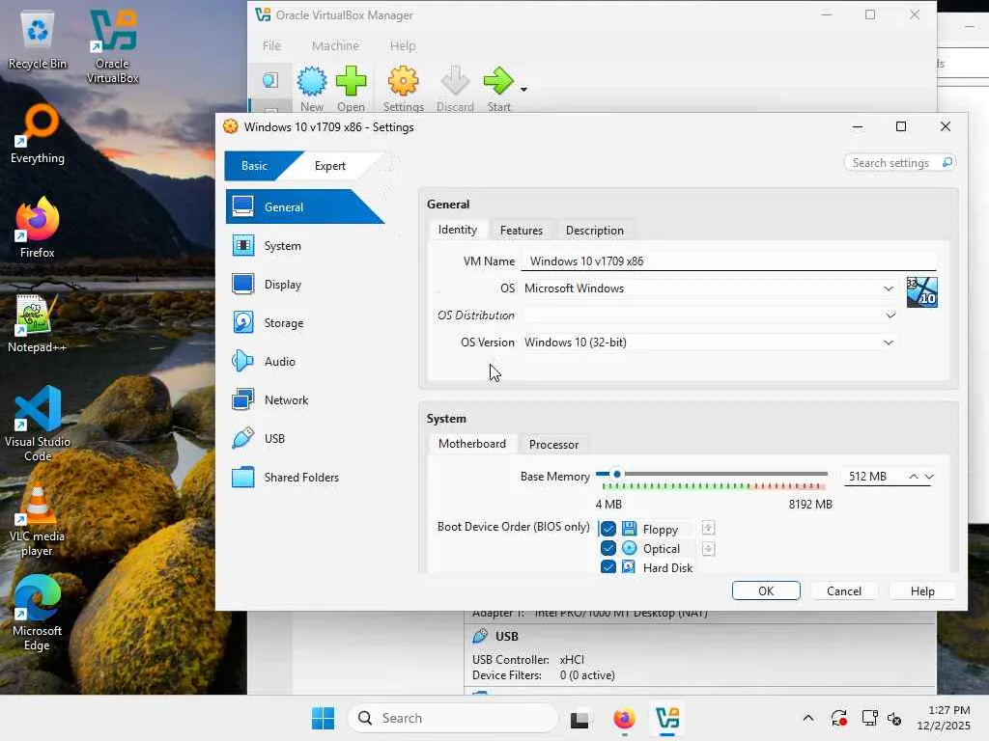Viewport: 989px width, 741px height.
Task: Click VirtualBox icon in the taskbar
Action: tap(667, 718)
